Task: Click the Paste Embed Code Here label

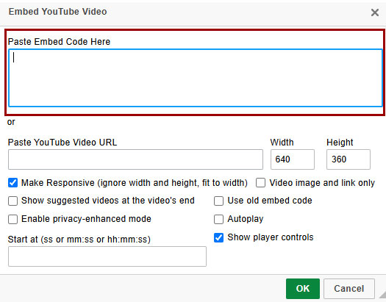Action: pyautogui.click(x=59, y=42)
